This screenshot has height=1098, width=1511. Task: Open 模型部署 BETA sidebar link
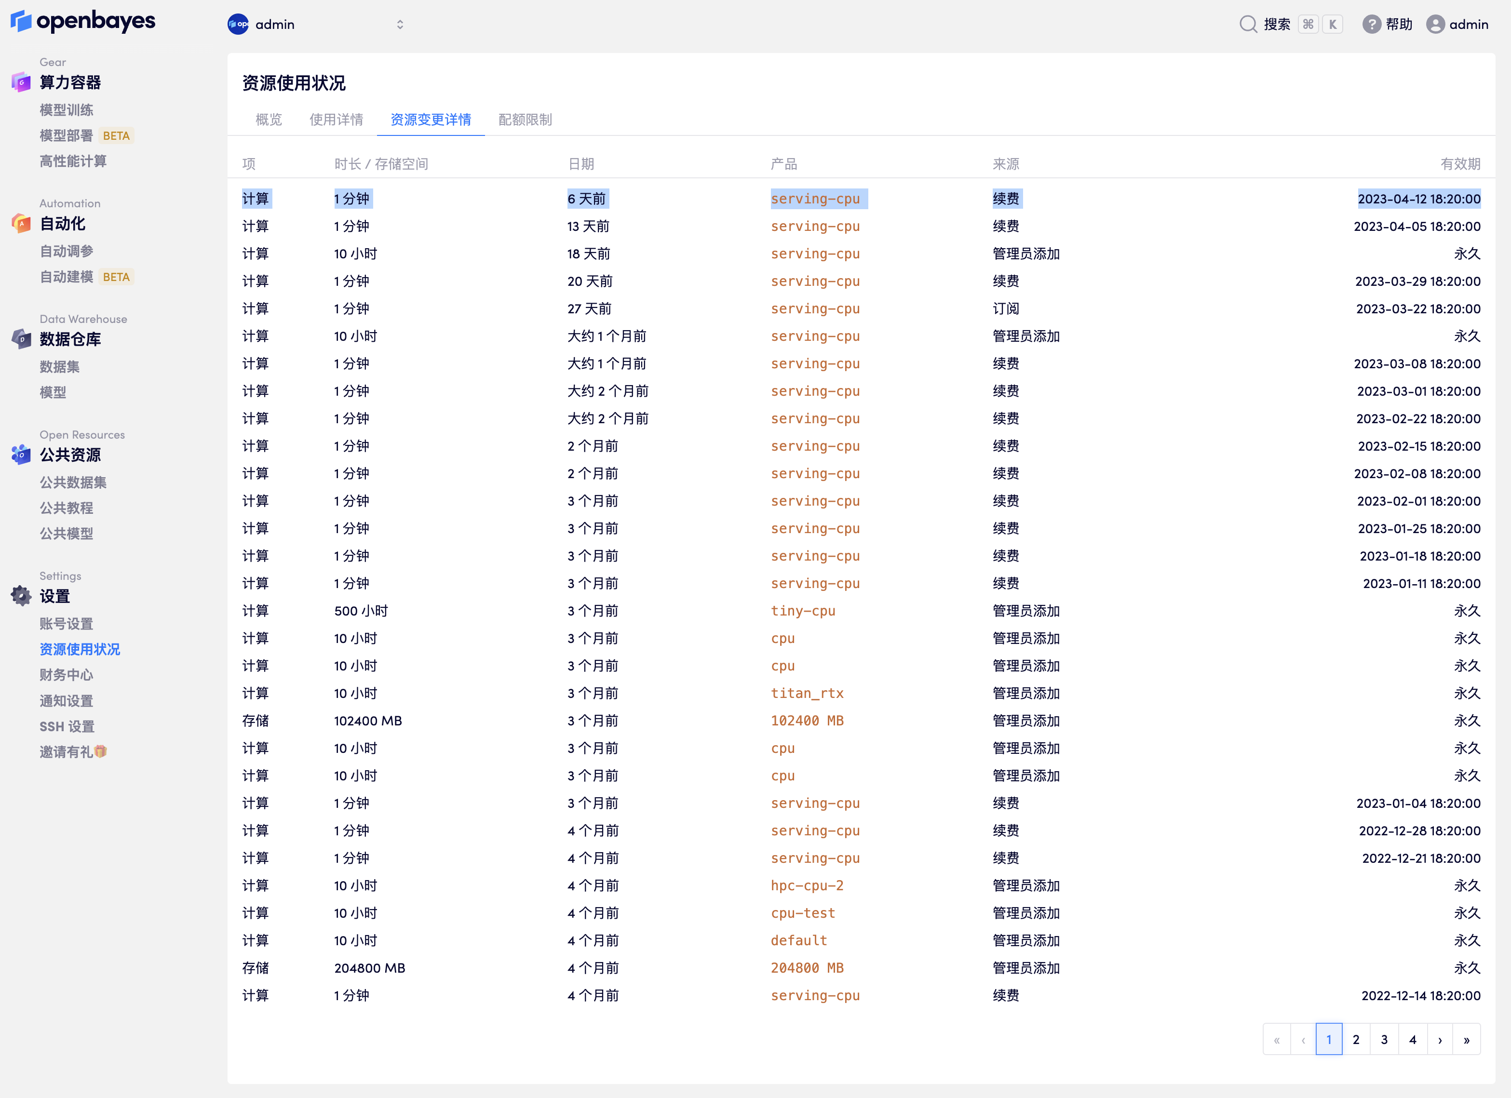[66, 136]
